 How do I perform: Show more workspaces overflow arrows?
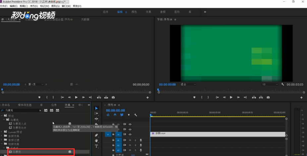(x=205, y=12)
